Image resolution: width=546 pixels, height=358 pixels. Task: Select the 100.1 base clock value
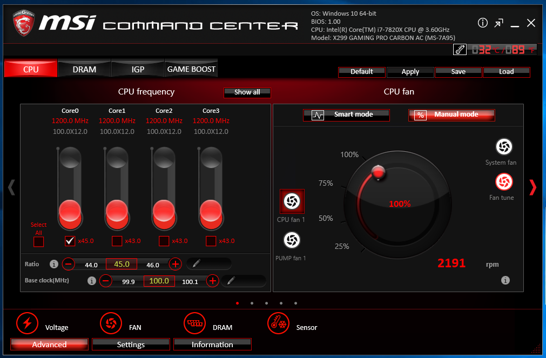tap(190, 282)
